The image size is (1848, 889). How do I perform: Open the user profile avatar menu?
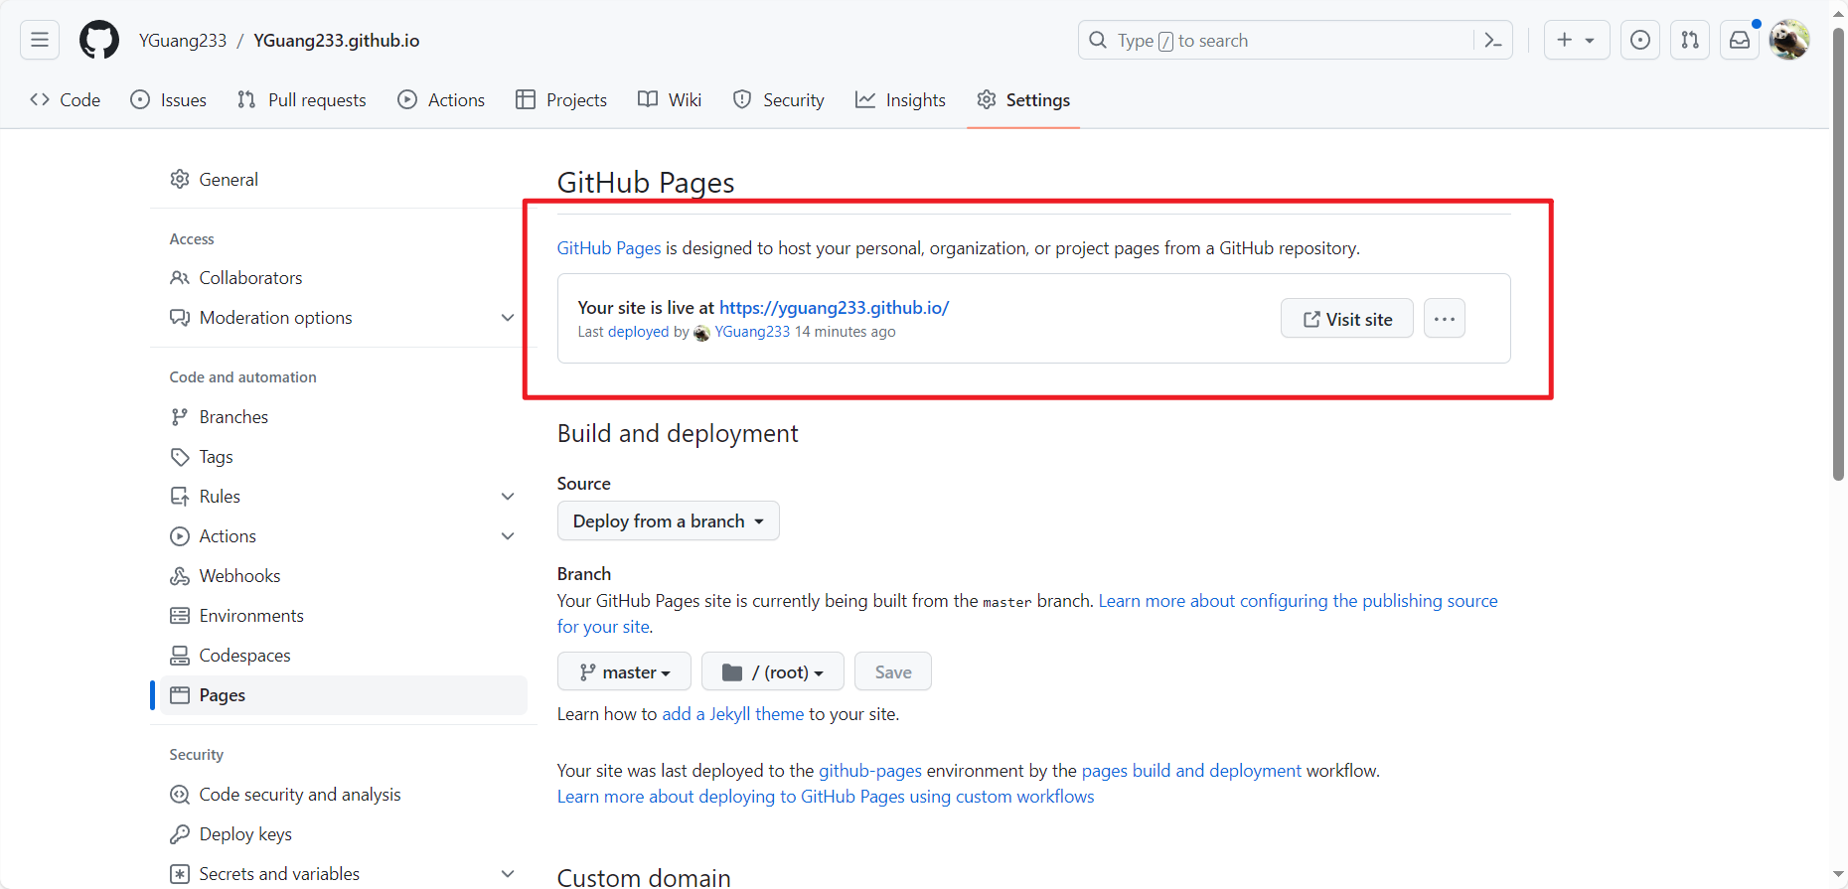(1789, 41)
